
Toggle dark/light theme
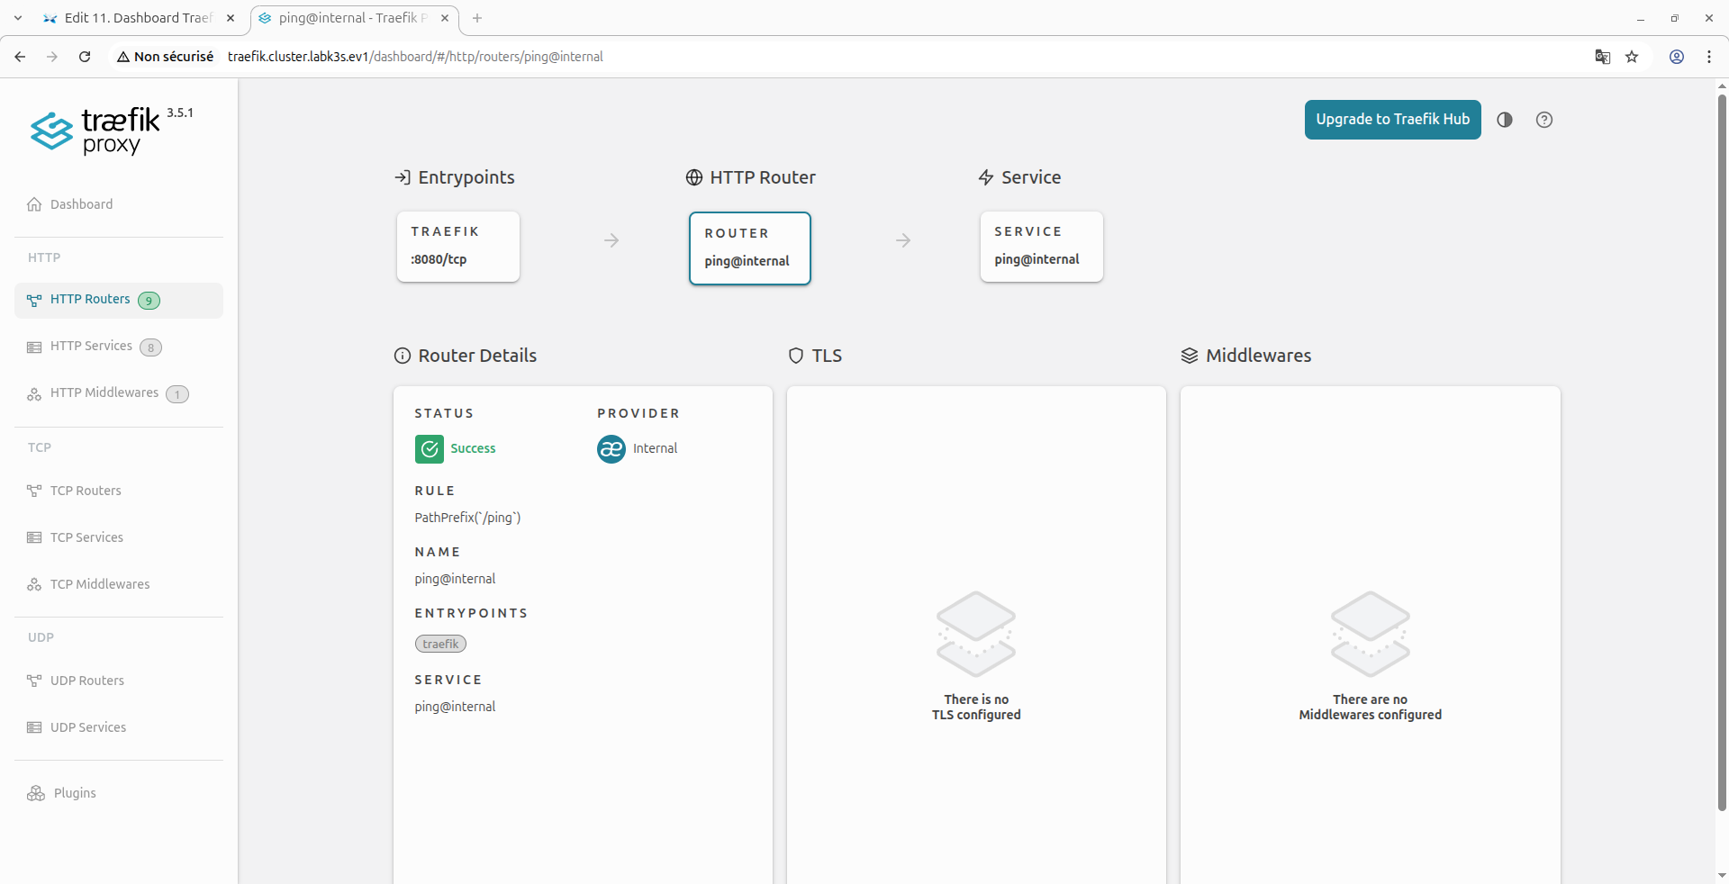(x=1505, y=120)
